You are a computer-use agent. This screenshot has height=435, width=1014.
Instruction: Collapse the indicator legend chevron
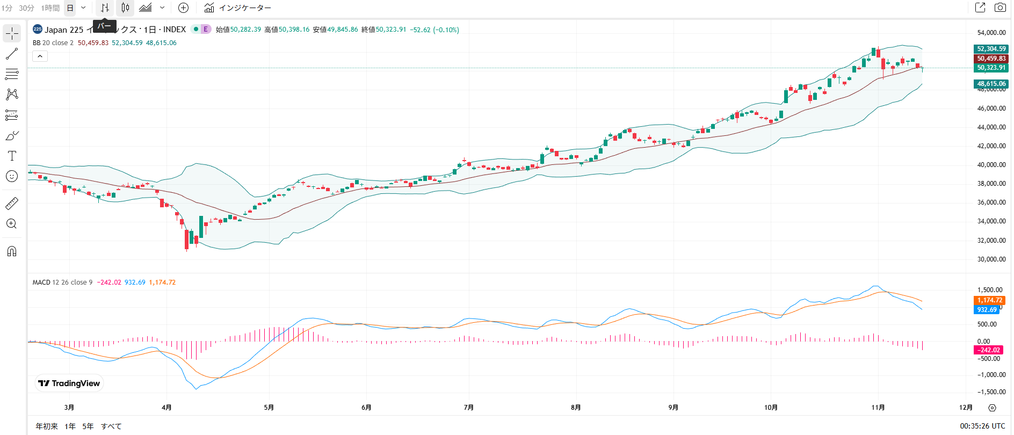[x=40, y=56]
